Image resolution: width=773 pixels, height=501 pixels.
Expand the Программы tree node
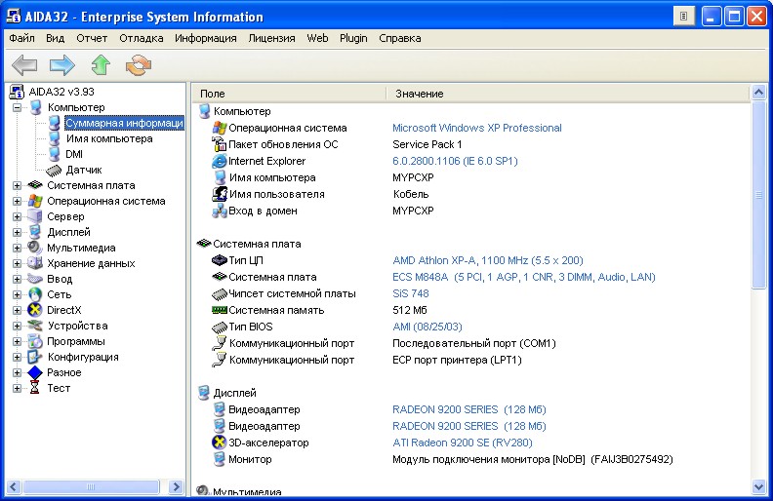pyautogui.click(x=18, y=341)
